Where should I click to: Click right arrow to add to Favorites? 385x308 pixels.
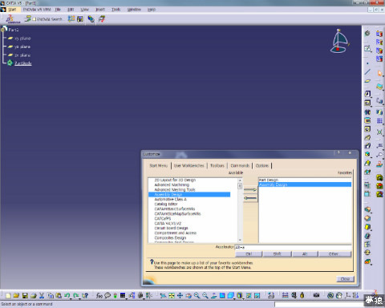pos(250,190)
